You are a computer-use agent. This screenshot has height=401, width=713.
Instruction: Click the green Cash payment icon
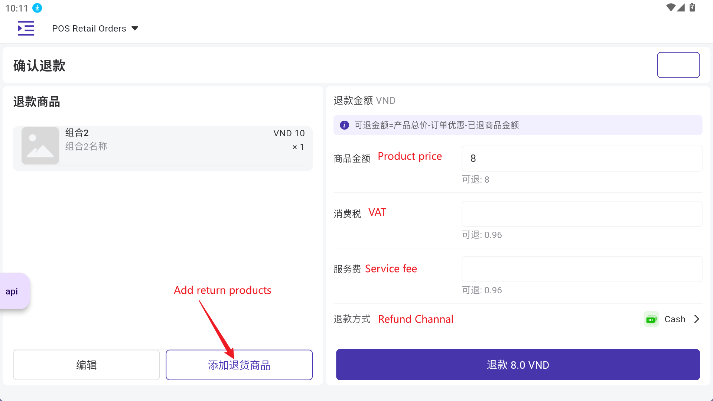click(x=651, y=319)
